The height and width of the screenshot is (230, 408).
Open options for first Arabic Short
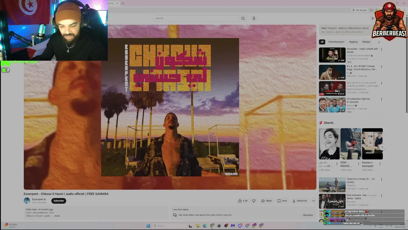[x=337, y=164]
